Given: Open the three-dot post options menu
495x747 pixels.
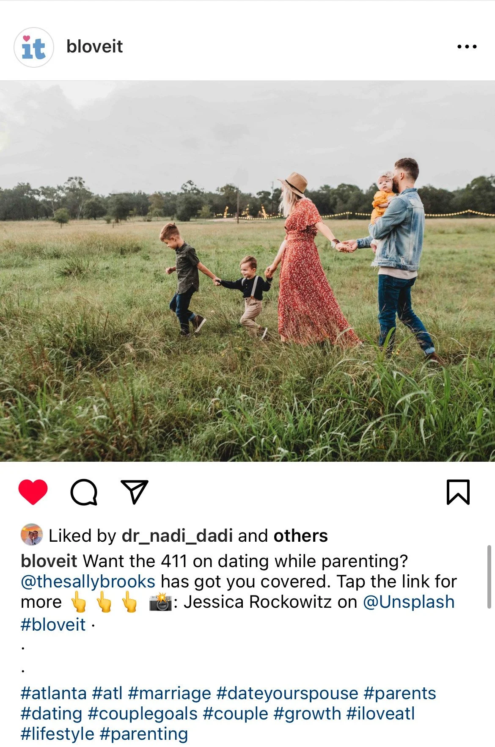Looking at the screenshot, I should coord(467,47).
